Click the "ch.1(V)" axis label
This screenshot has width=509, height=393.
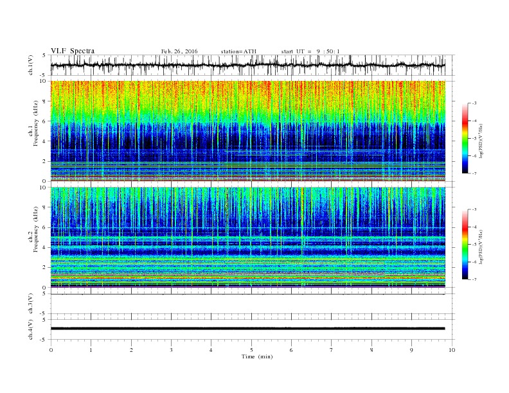pyautogui.click(x=31, y=65)
